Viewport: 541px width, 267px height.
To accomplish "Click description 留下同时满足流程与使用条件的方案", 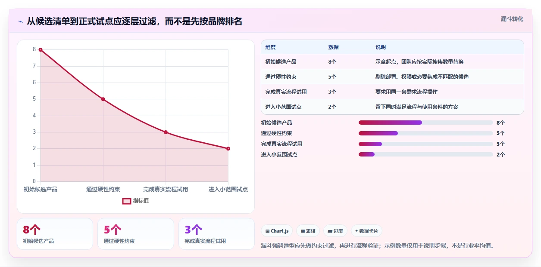I will pos(417,107).
